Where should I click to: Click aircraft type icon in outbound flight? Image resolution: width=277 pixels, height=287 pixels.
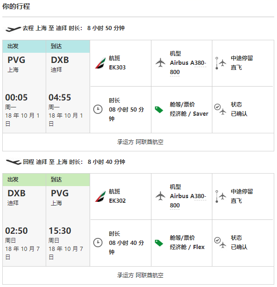tap(160, 62)
